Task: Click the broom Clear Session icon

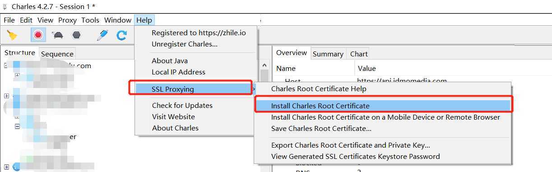Action: pos(12,35)
